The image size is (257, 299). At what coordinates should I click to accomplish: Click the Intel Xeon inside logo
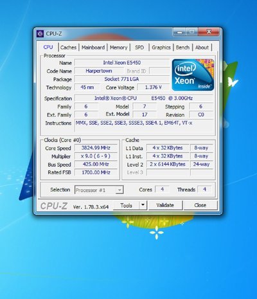pyautogui.click(x=193, y=75)
